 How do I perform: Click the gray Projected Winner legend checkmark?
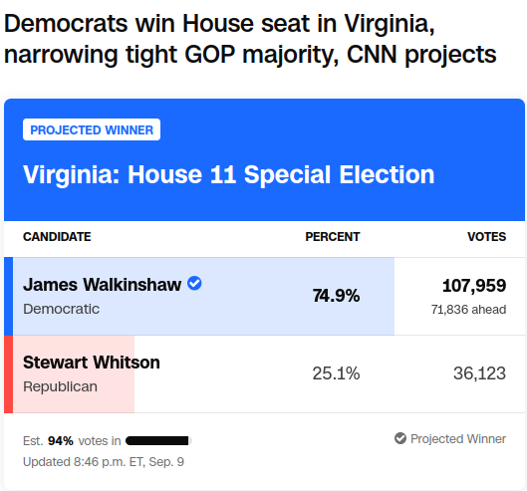pyautogui.click(x=400, y=438)
